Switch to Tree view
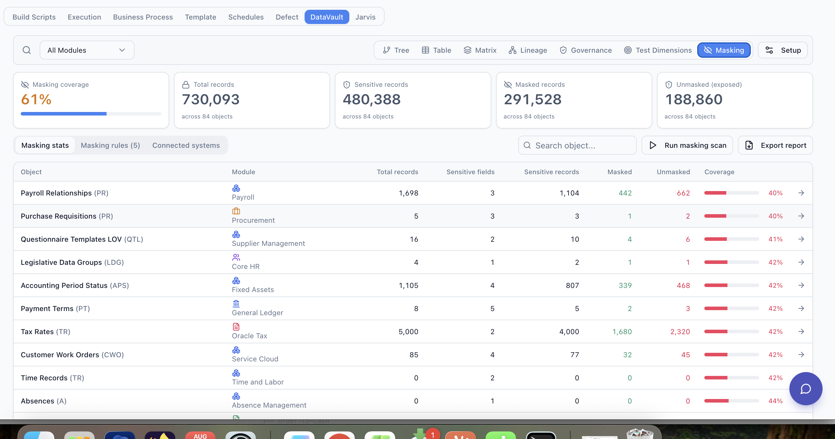 [396, 50]
